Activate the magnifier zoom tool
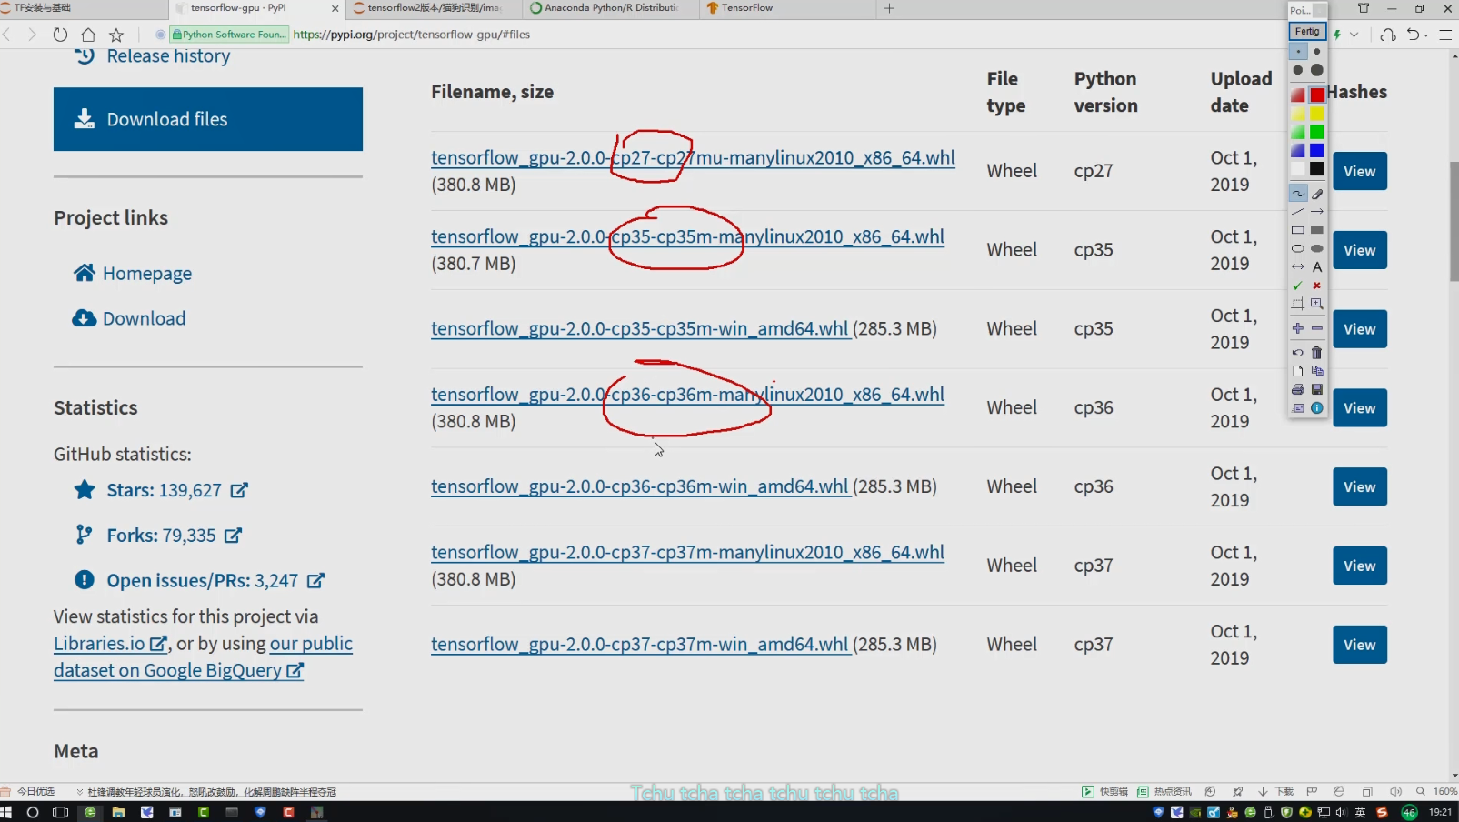 coord(1317,304)
